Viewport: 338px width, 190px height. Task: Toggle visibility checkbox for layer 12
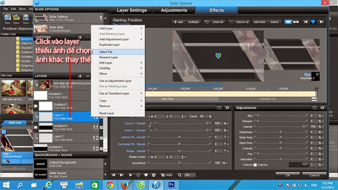tap(101, 138)
